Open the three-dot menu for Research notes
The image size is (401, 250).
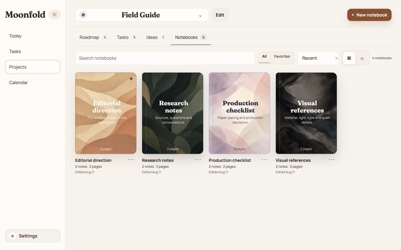pos(198,160)
